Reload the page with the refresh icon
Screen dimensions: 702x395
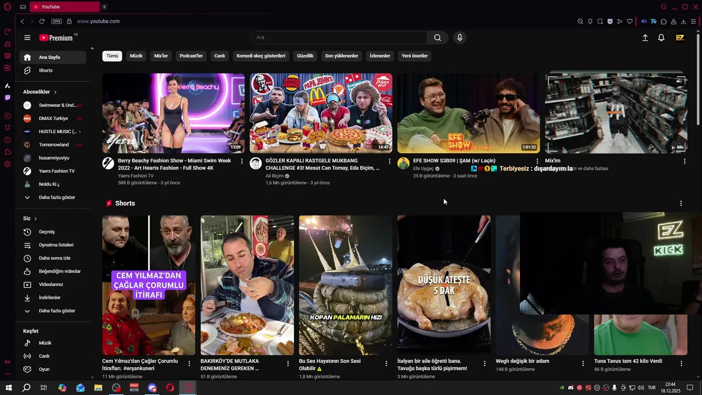pyautogui.click(x=42, y=21)
